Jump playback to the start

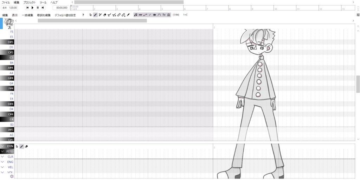(x=27, y=8)
